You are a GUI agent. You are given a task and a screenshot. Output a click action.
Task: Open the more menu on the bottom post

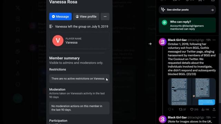[x=214, y=117]
